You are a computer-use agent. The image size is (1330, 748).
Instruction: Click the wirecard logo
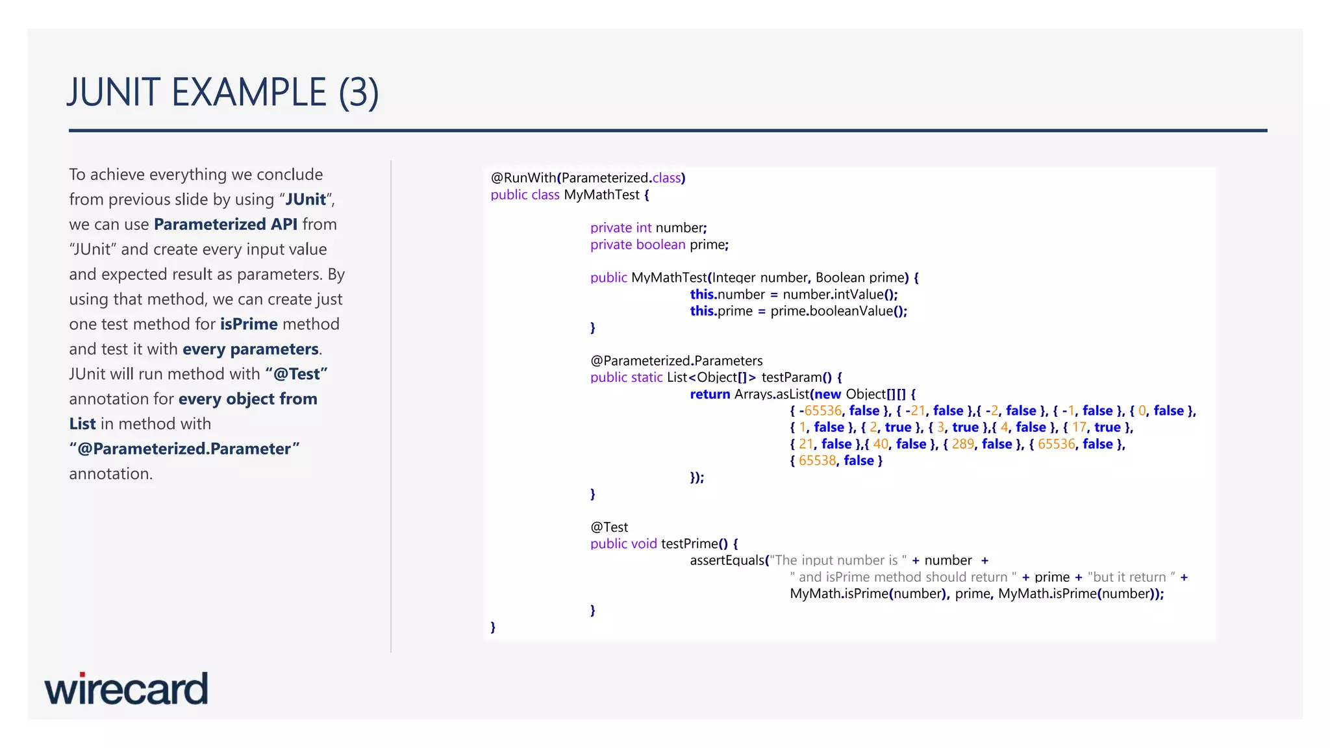click(x=126, y=689)
